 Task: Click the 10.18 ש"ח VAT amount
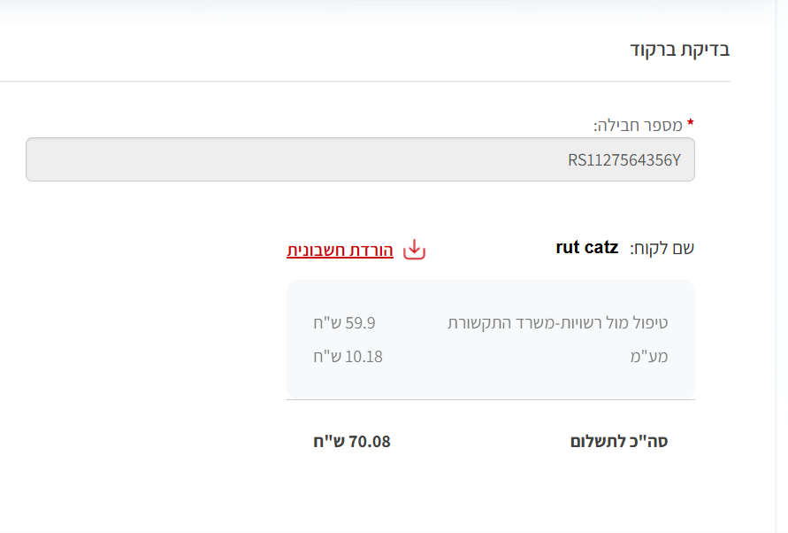coord(348,357)
